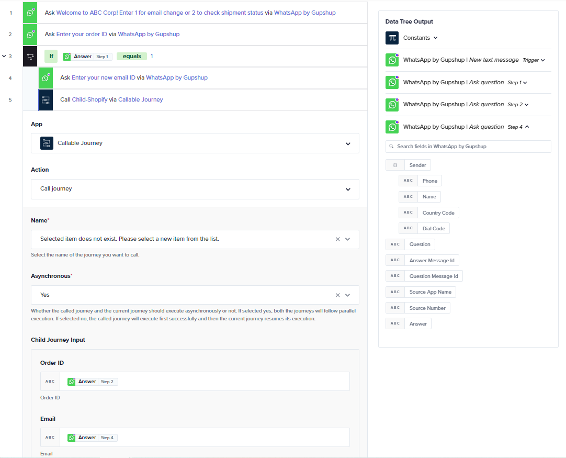This screenshot has width=566, height=458.
Task: Expand the Constants section
Action: [436, 38]
